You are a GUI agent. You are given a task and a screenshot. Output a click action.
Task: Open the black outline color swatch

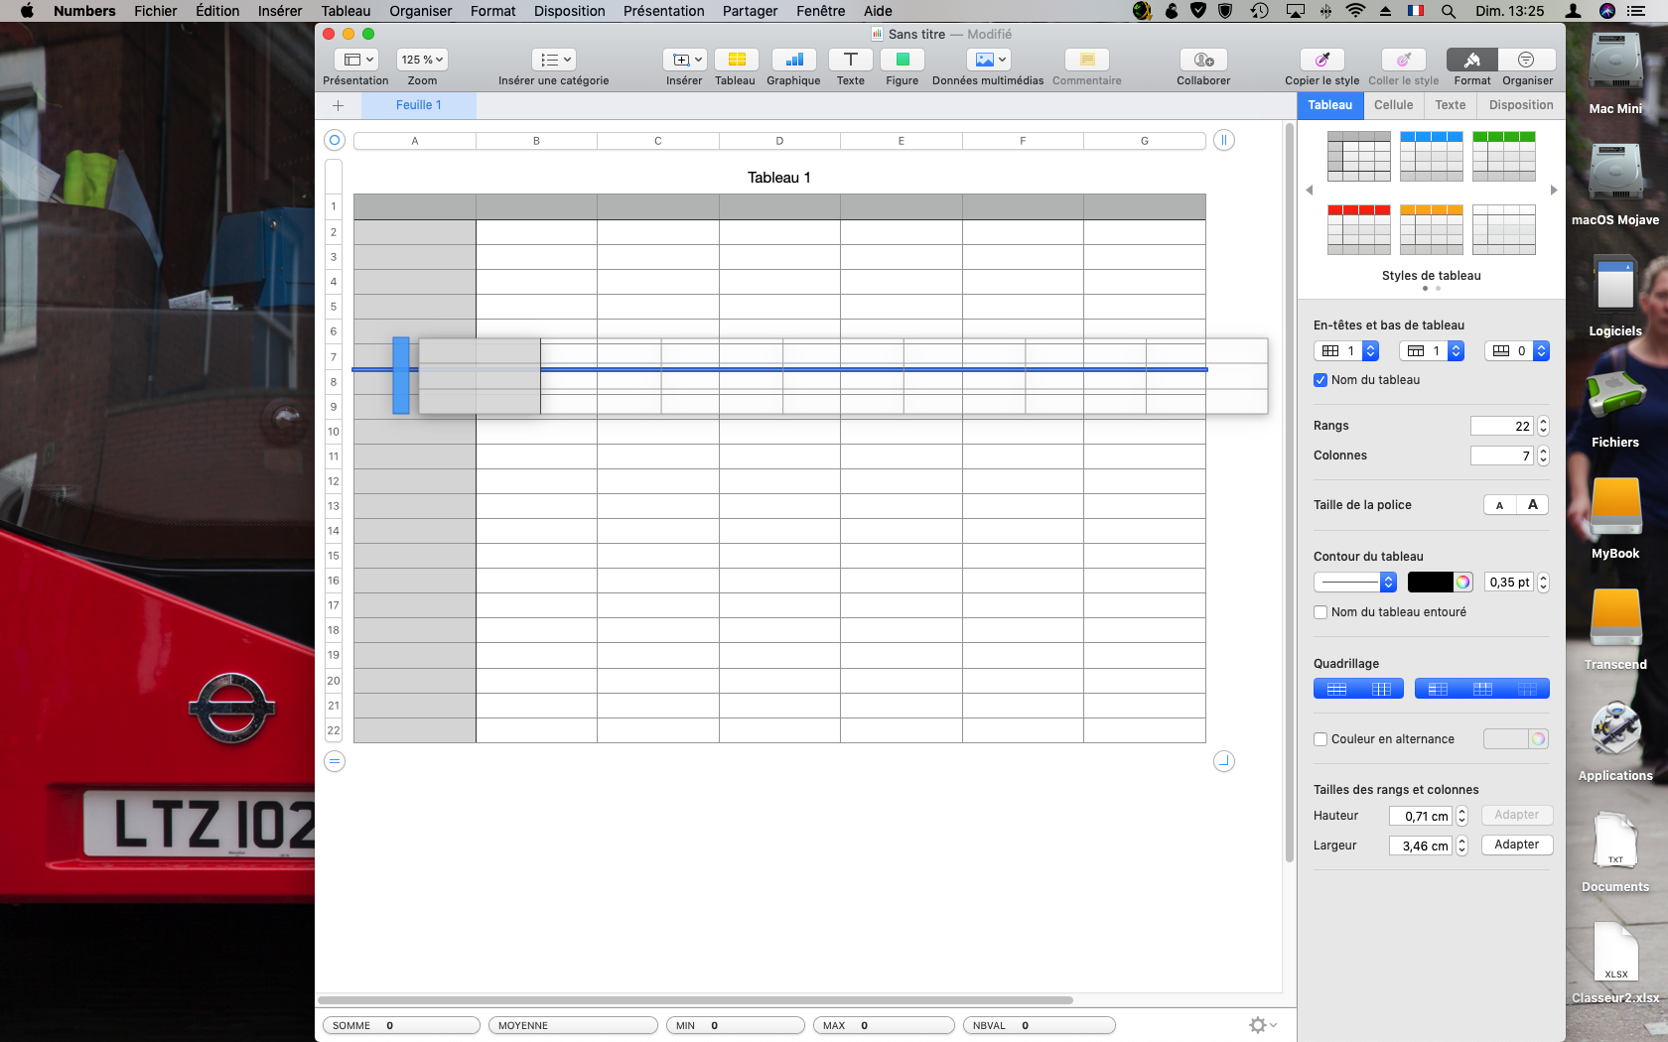tap(1430, 583)
